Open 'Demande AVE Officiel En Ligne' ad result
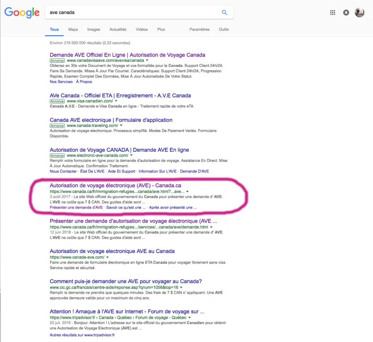The width and height of the screenshot is (373, 342). pos(127,55)
